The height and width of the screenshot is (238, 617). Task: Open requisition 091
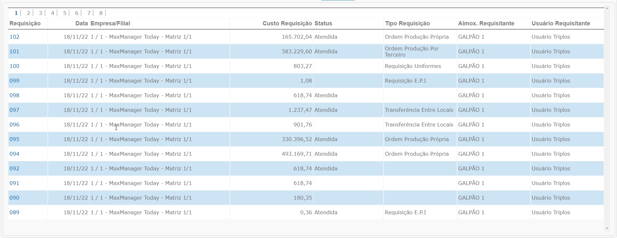14,183
